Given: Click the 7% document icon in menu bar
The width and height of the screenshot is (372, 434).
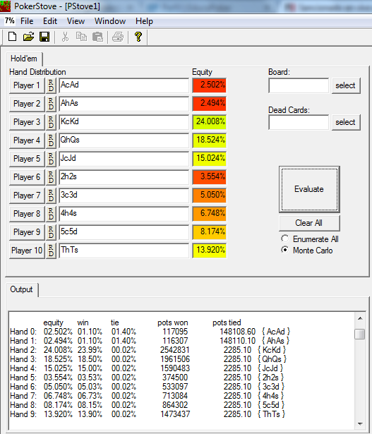Looking at the screenshot, I should pos(9,20).
